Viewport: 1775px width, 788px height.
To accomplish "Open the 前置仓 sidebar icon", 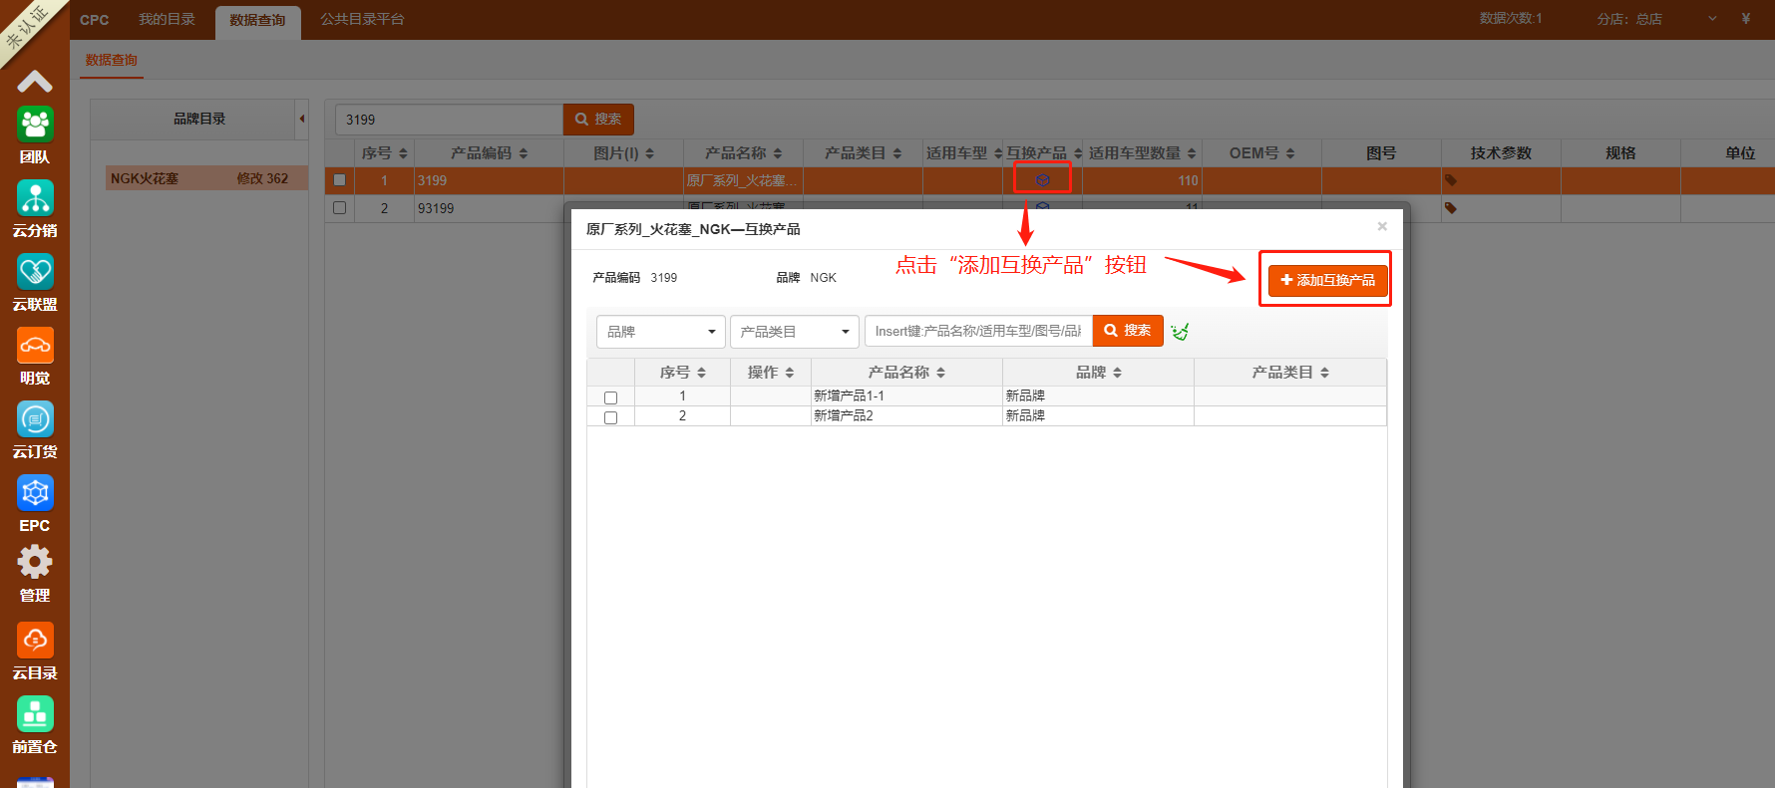I will 35,714.
